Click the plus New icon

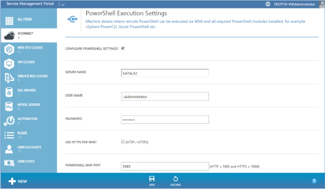click(x=12, y=181)
